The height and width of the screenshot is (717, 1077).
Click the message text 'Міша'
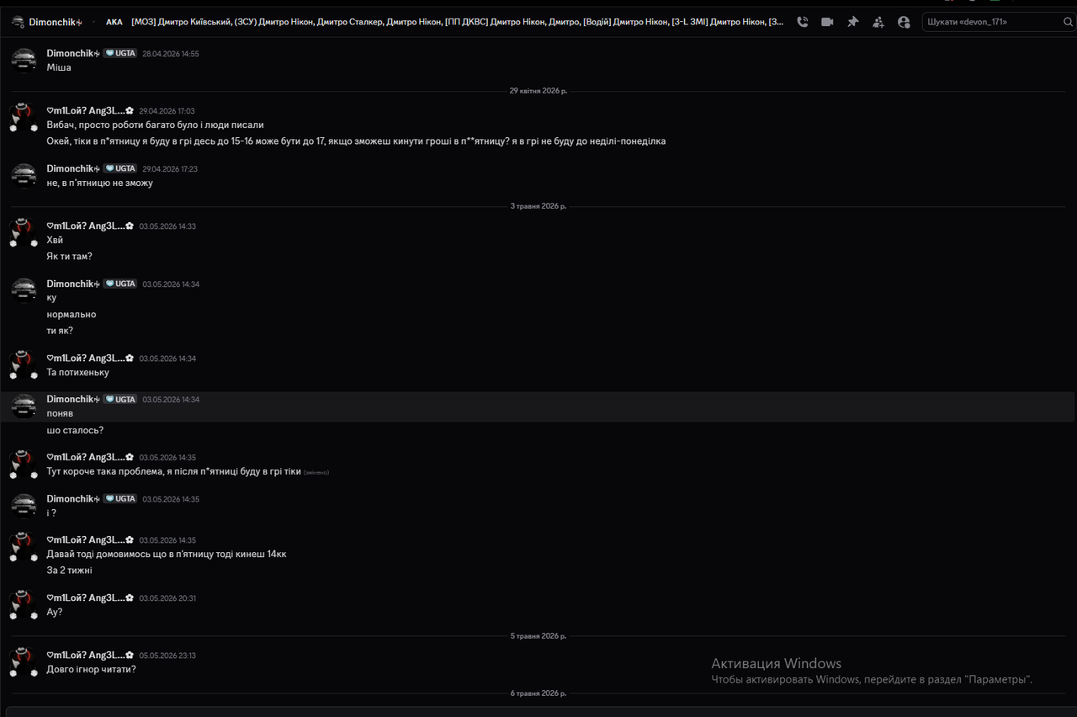point(59,67)
